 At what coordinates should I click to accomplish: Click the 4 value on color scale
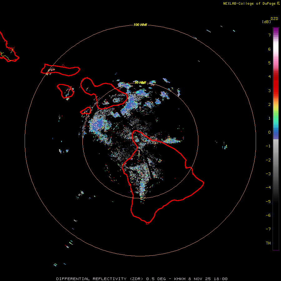pos(269,77)
